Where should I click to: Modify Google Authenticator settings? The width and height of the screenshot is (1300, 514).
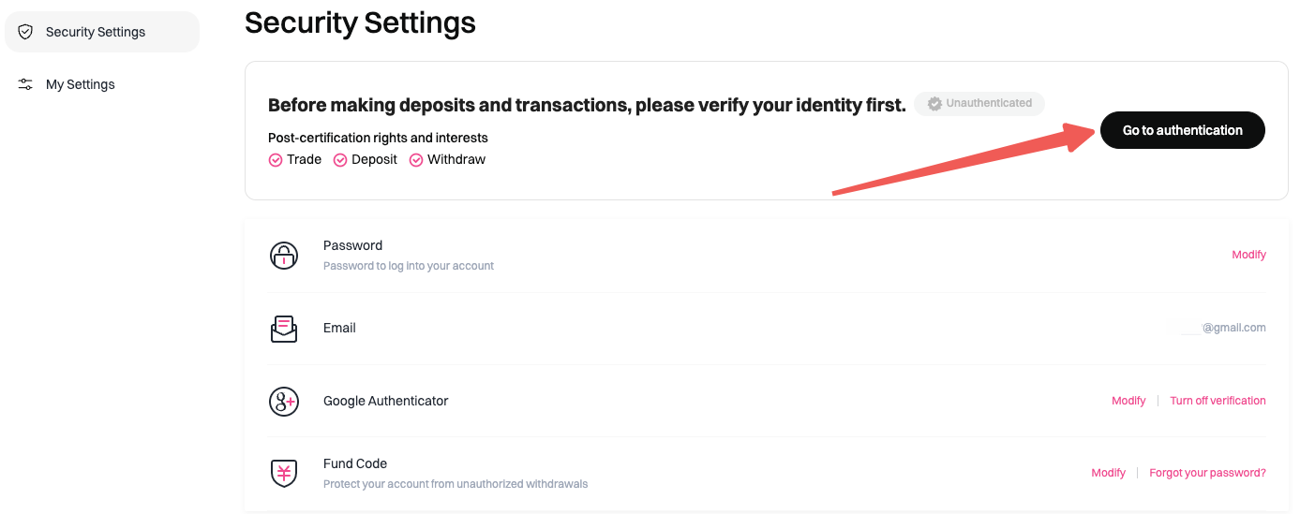coord(1128,401)
